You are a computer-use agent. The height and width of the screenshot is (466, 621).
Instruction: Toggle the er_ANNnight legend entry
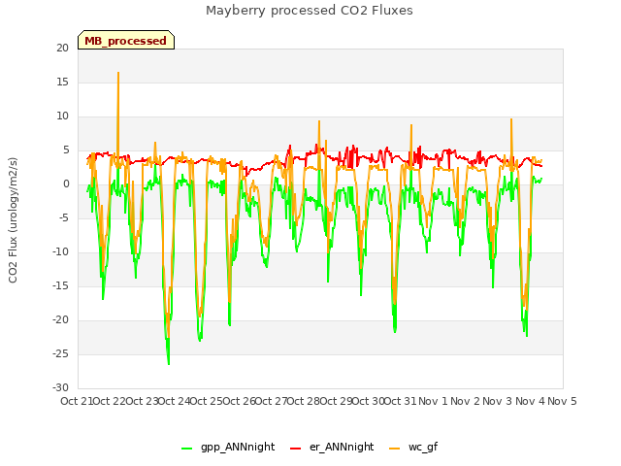[332, 447]
